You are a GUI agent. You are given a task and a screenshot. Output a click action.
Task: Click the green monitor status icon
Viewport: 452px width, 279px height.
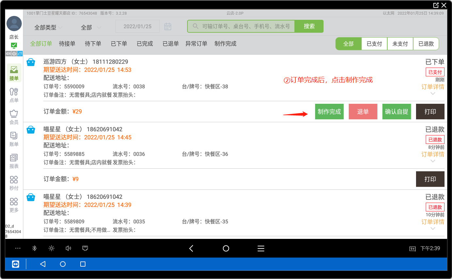click(x=14, y=45)
